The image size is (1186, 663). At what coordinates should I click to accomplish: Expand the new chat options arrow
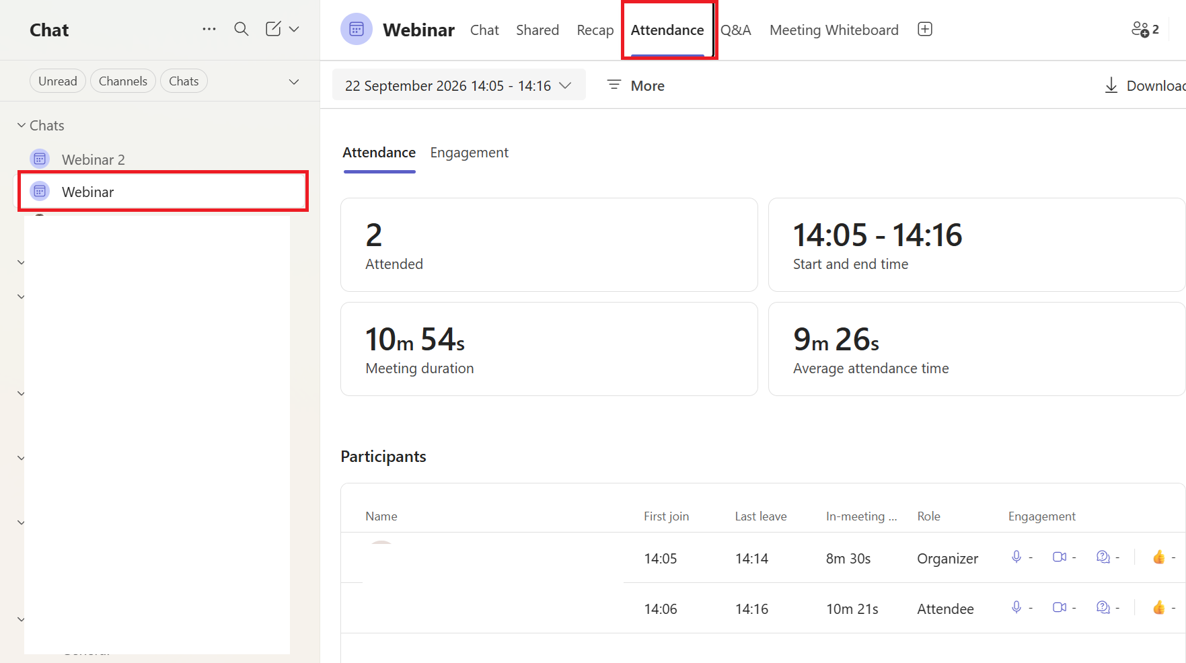(x=294, y=29)
